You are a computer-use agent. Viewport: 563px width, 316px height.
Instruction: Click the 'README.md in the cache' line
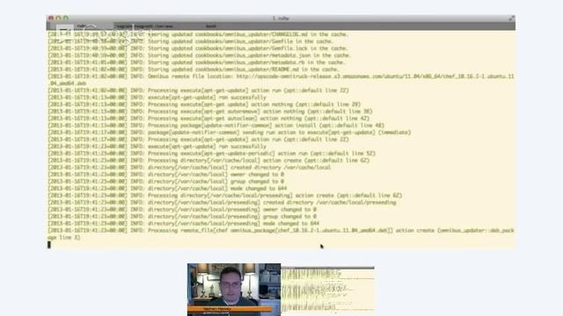tap(194, 69)
